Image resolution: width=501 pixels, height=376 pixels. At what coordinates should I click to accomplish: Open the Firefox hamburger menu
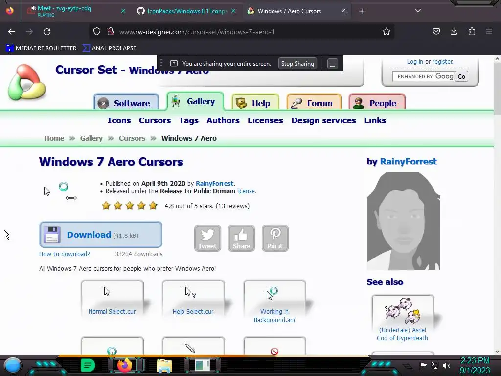[489, 32]
